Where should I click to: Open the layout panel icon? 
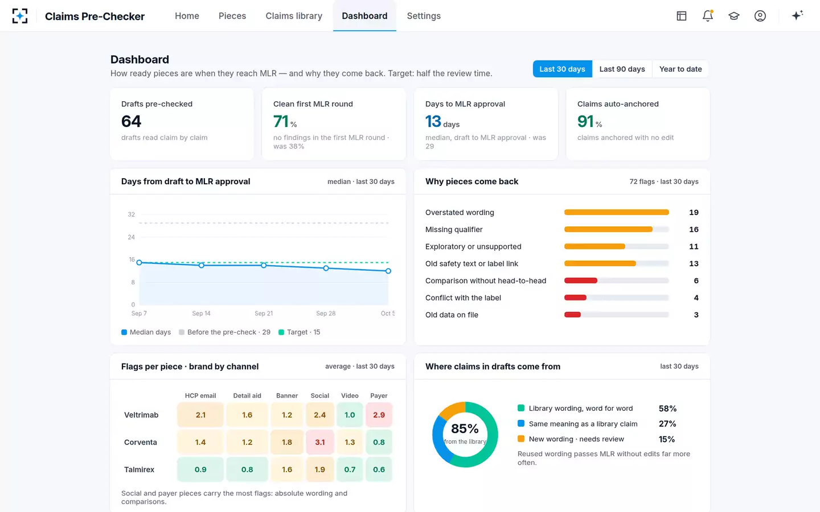pyautogui.click(x=682, y=16)
